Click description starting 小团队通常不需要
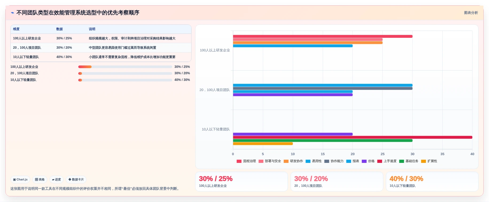Screen dimensions: 489x202 [x=132, y=57]
